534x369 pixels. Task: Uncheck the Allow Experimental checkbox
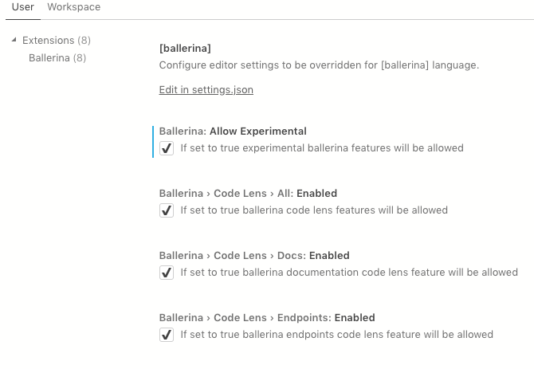[167, 148]
